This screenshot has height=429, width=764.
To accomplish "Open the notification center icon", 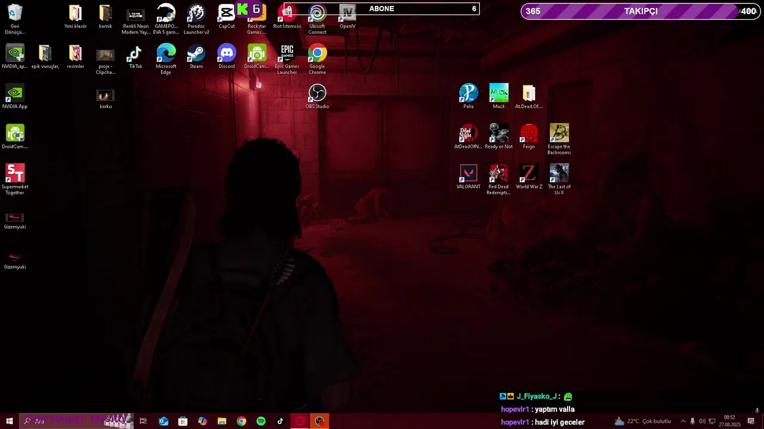I will pyautogui.click(x=751, y=421).
